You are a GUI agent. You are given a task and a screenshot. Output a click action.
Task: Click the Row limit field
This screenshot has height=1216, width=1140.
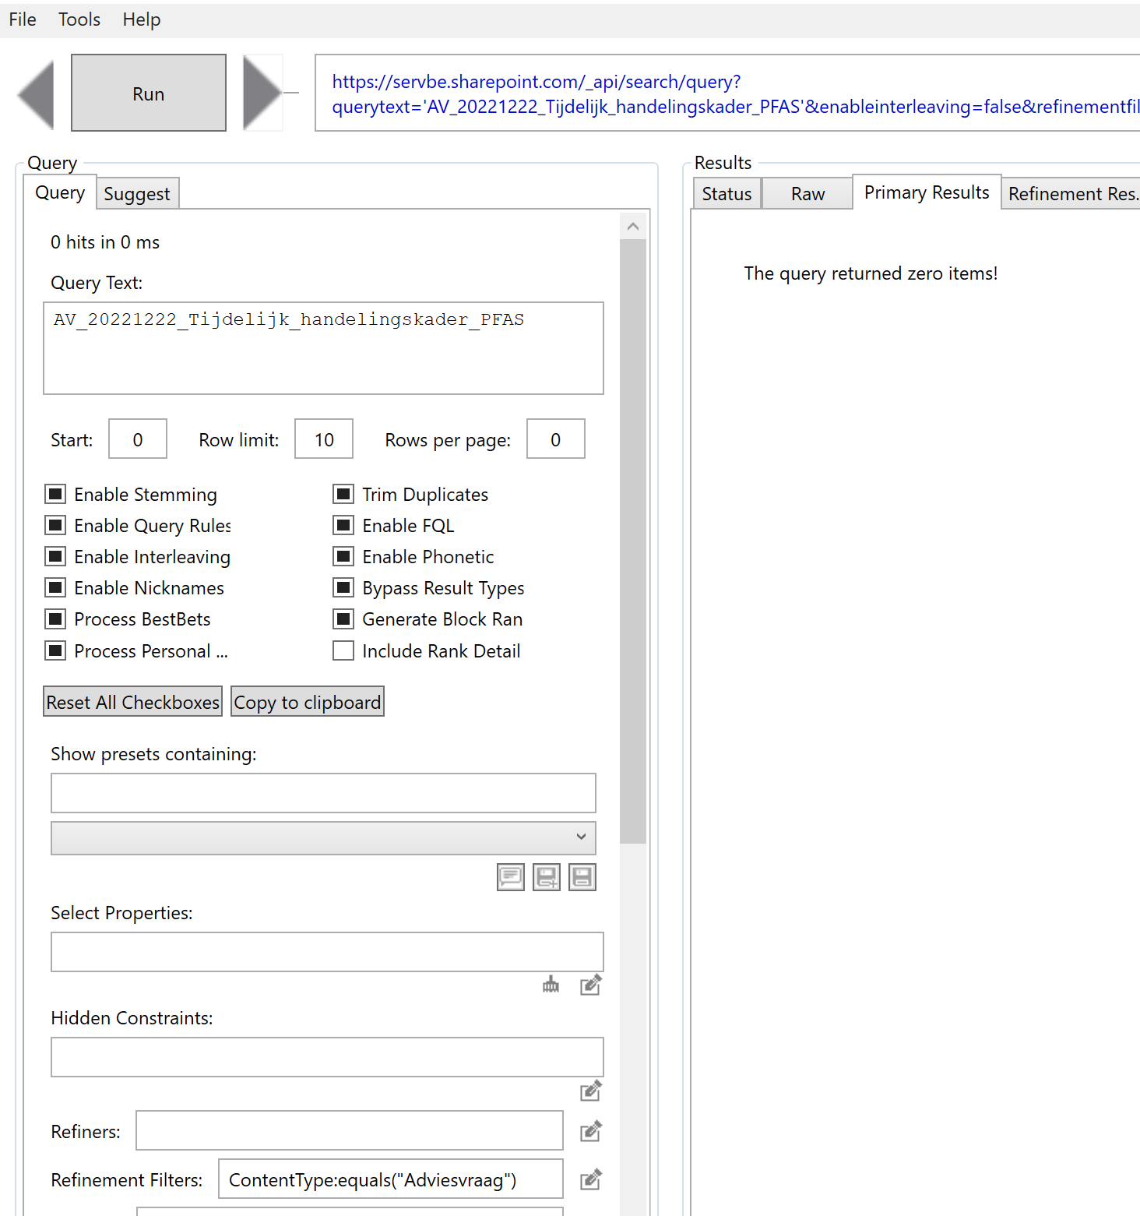324,439
